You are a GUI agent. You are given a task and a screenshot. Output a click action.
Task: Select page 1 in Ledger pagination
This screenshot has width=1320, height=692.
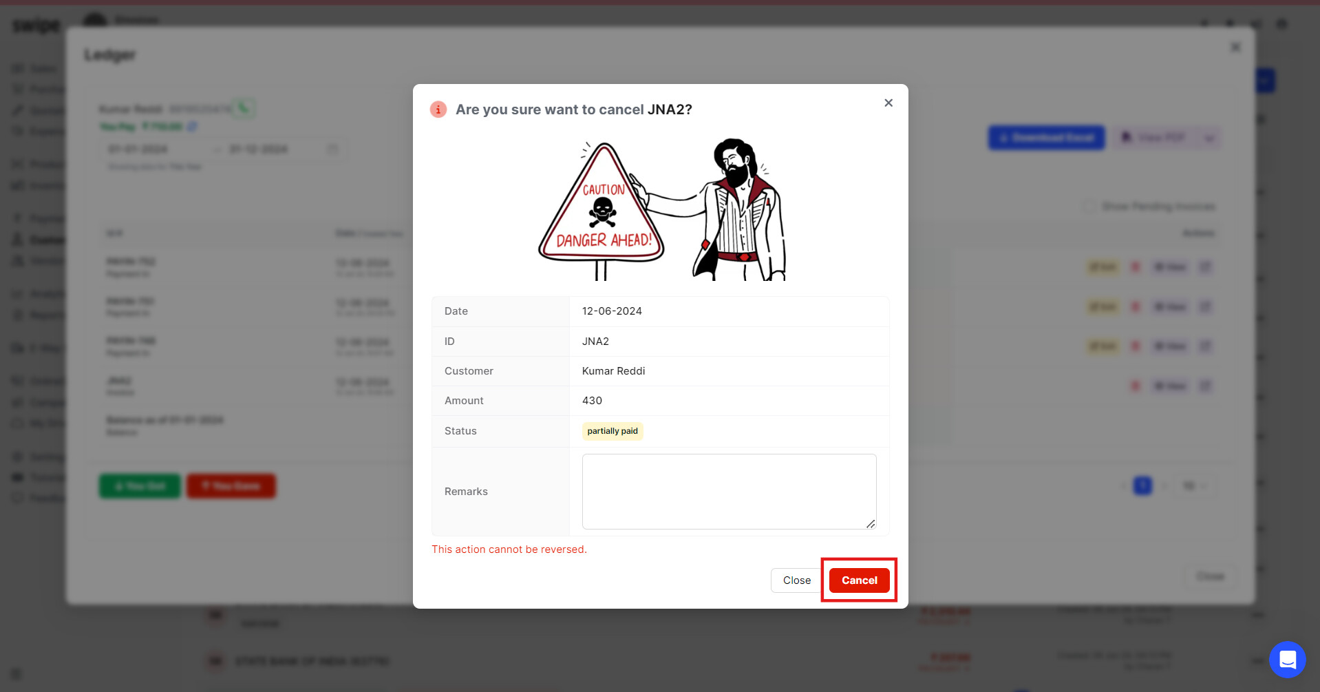click(x=1142, y=486)
